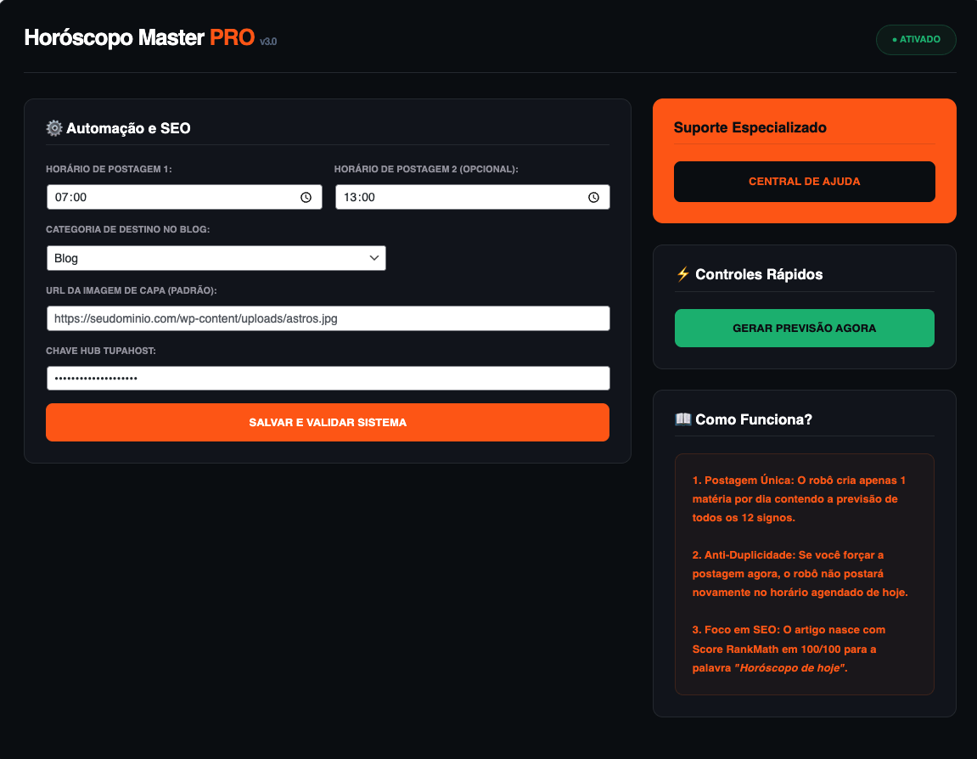Open the clock icon in Horário de Postagem 2

point(593,196)
